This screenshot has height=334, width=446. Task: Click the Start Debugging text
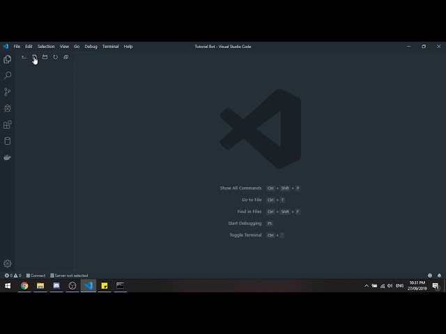(x=245, y=223)
